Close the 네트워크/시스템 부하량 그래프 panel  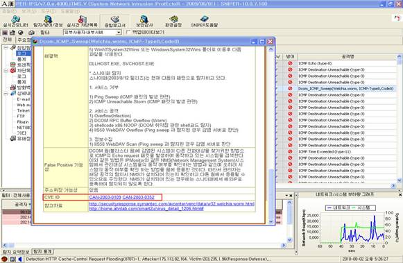[400, 195]
